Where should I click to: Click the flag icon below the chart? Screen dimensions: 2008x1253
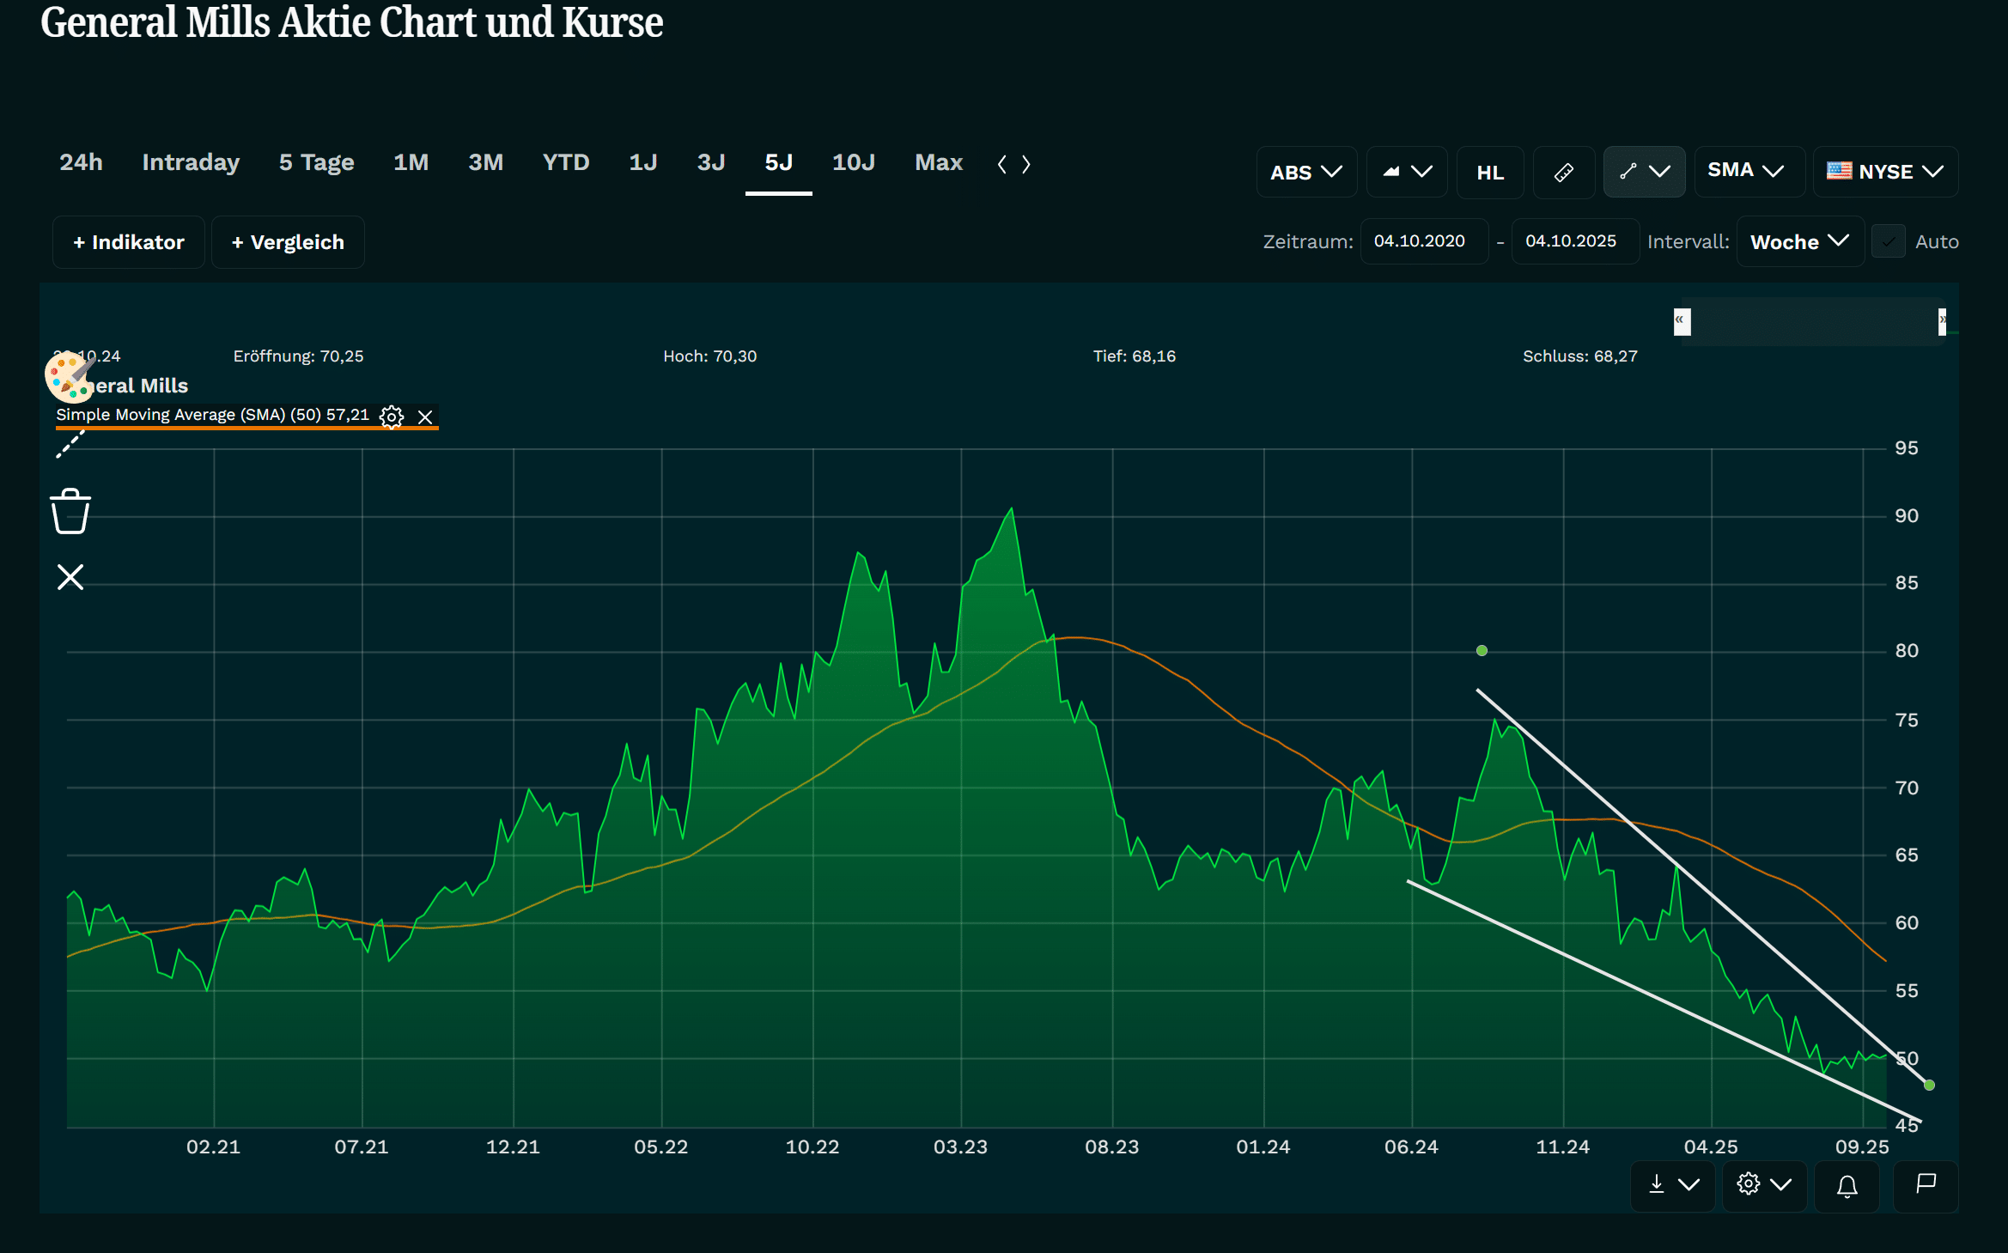pos(1926,1184)
